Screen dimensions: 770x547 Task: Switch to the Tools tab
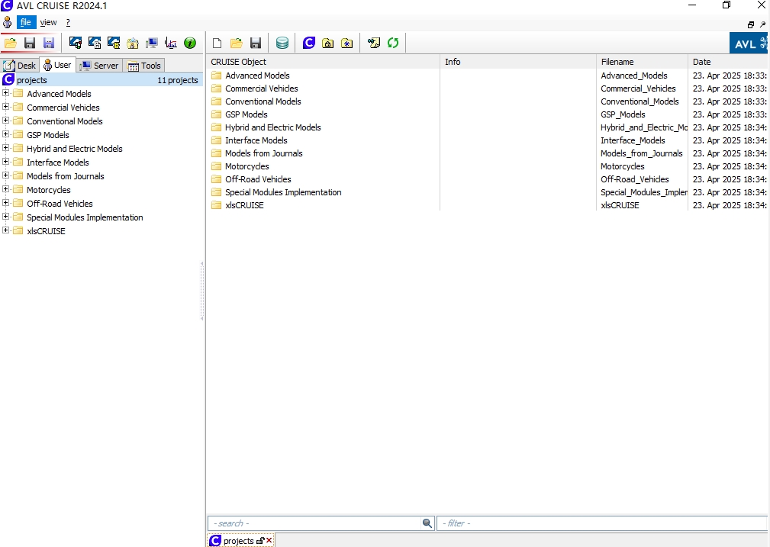point(144,66)
